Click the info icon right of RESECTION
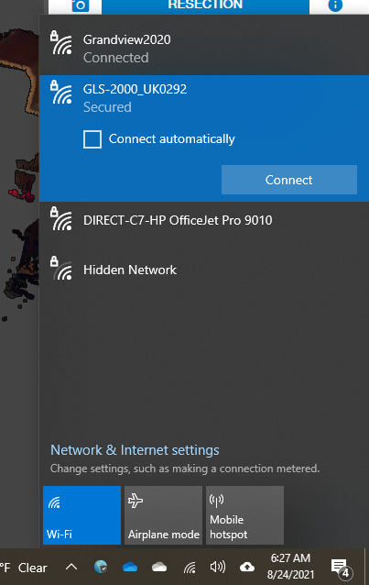The image size is (369, 585). click(x=335, y=6)
